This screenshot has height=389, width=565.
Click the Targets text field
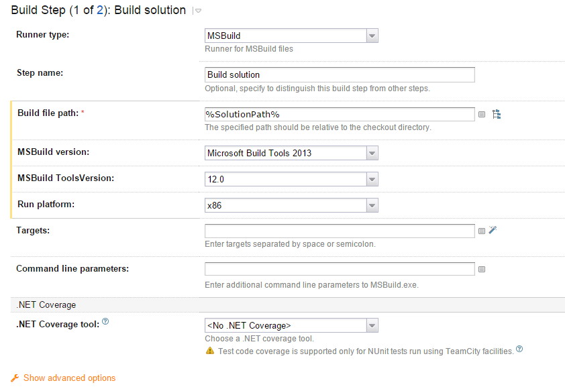pyautogui.click(x=339, y=231)
